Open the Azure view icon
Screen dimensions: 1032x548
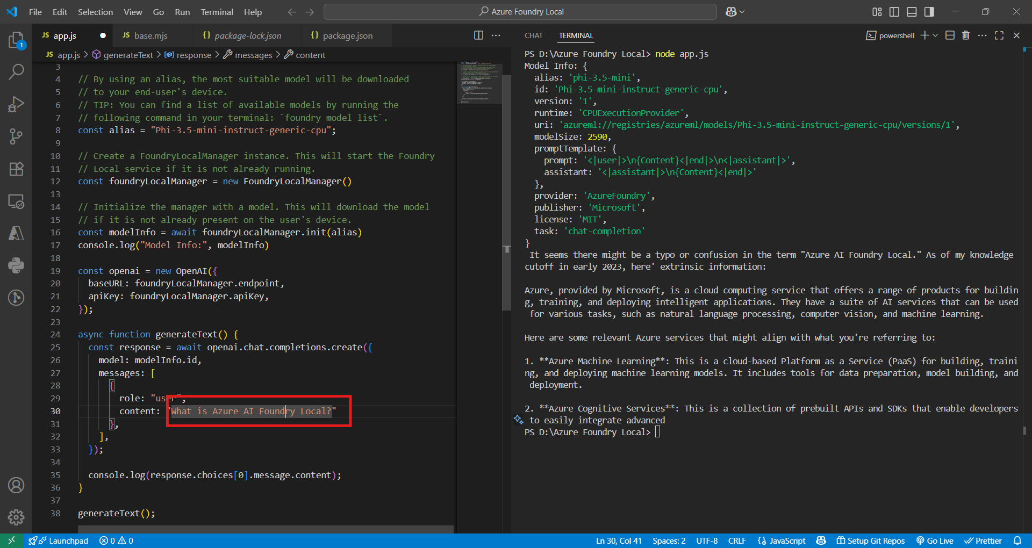click(x=16, y=233)
